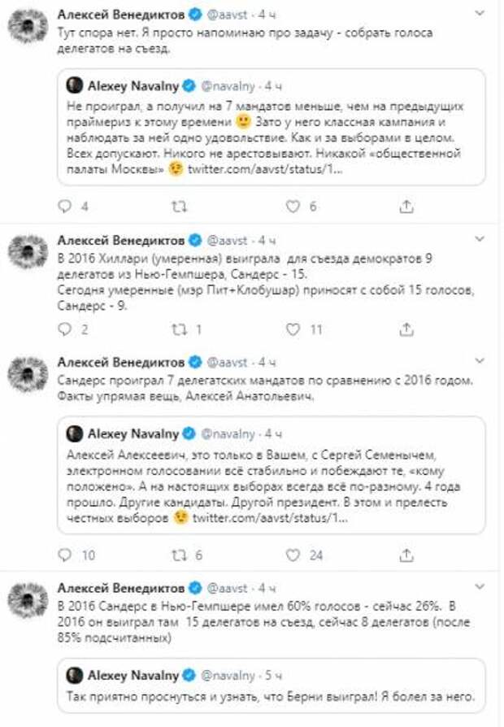
Task: Open the "5 ч" timestamp on Navalny's quote
Action: [x=273, y=675]
